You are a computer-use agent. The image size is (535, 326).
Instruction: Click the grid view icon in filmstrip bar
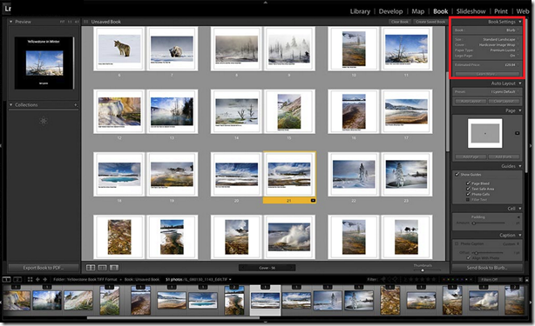click(x=30, y=279)
